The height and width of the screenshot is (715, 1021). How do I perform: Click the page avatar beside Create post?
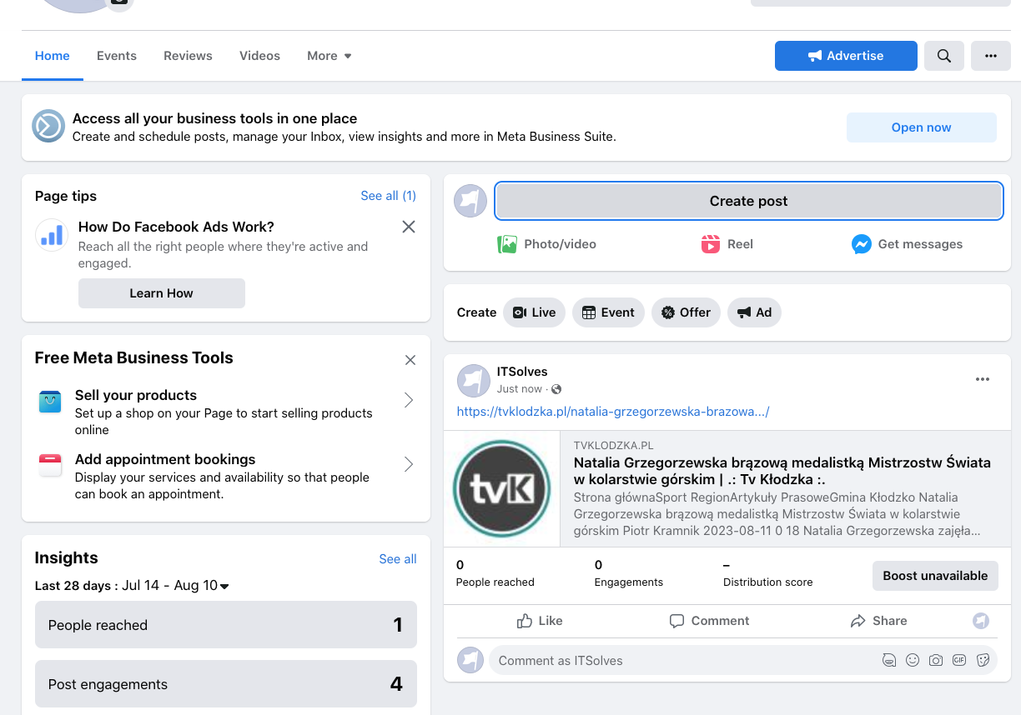[x=470, y=201]
